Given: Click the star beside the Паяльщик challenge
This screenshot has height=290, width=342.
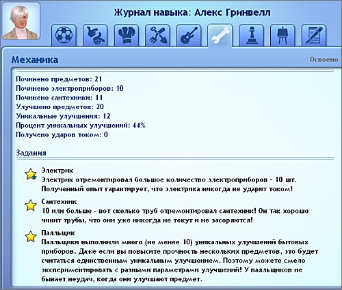Looking at the screenshot, I should tap(31, 237).
